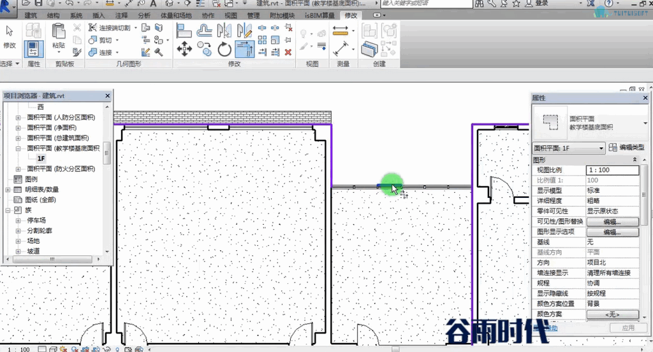Click 编辑类型 button in properties
653x352 pixels.
point(627,148)
